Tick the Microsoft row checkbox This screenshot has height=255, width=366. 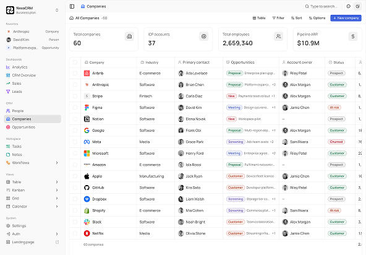tap(75, 153)
